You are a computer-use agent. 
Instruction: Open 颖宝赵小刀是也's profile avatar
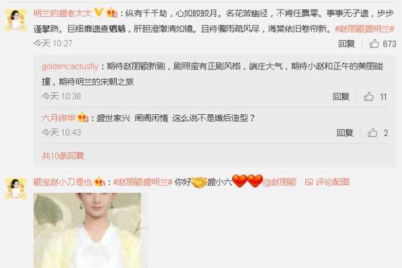pos(16,189)
